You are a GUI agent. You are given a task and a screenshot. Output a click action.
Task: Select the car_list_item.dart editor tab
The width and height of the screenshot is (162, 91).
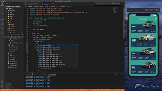tap(48, 4)
